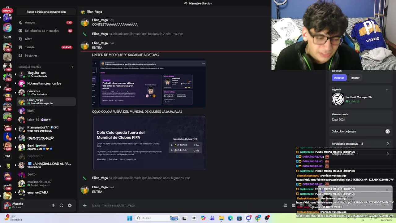Click the search conversation box

click(x=46, y=12)
